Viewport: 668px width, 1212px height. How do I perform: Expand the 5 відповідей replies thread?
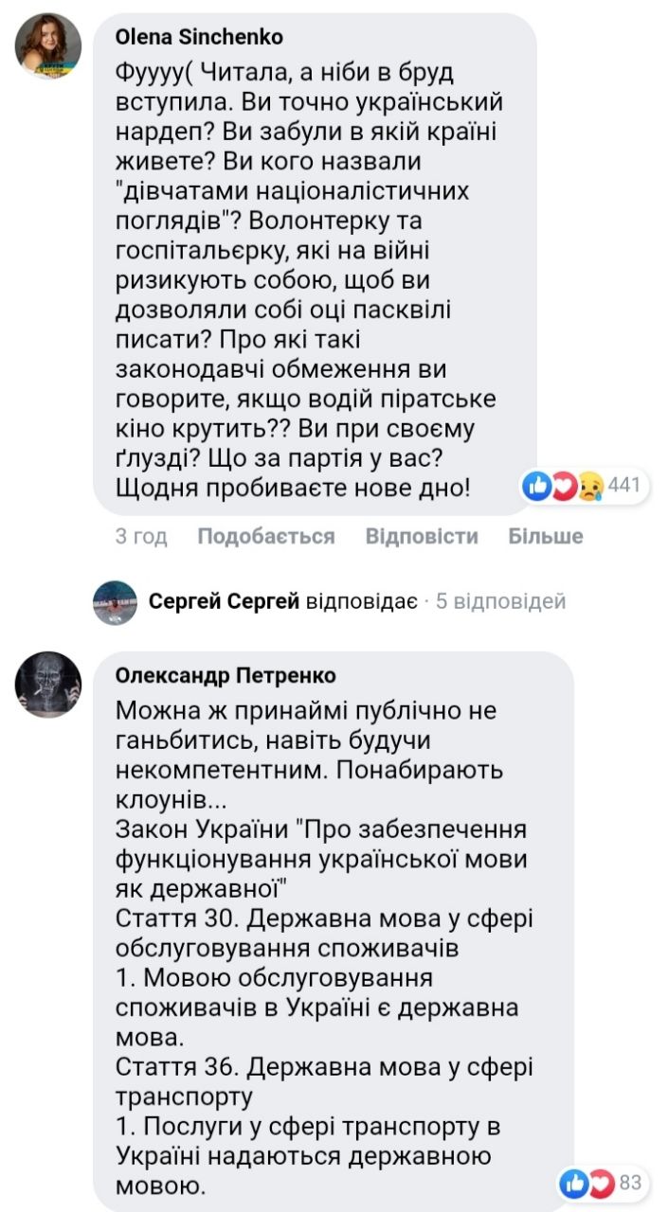pyautogui.click(x=500, y=601)
